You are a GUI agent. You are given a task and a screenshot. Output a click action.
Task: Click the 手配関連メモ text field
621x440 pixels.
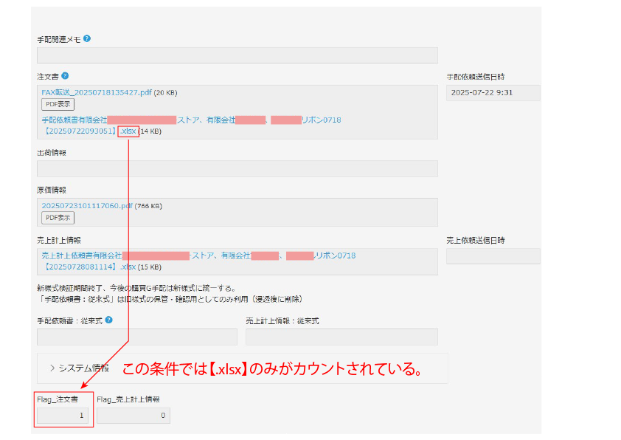[237, 55]
